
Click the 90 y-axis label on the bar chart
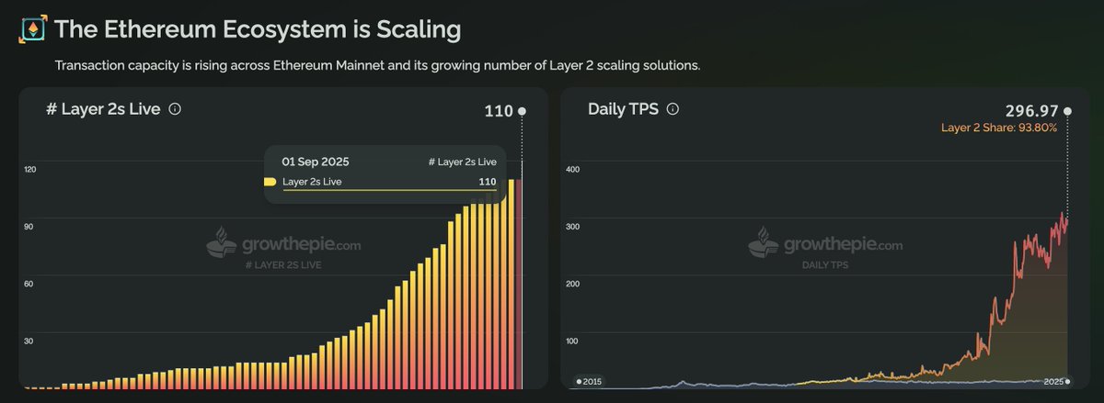click(29, 227)
